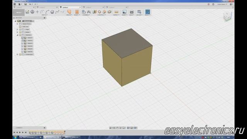
Task: Click the orange CREATE panel icon
Action: (x=69, y=12)
